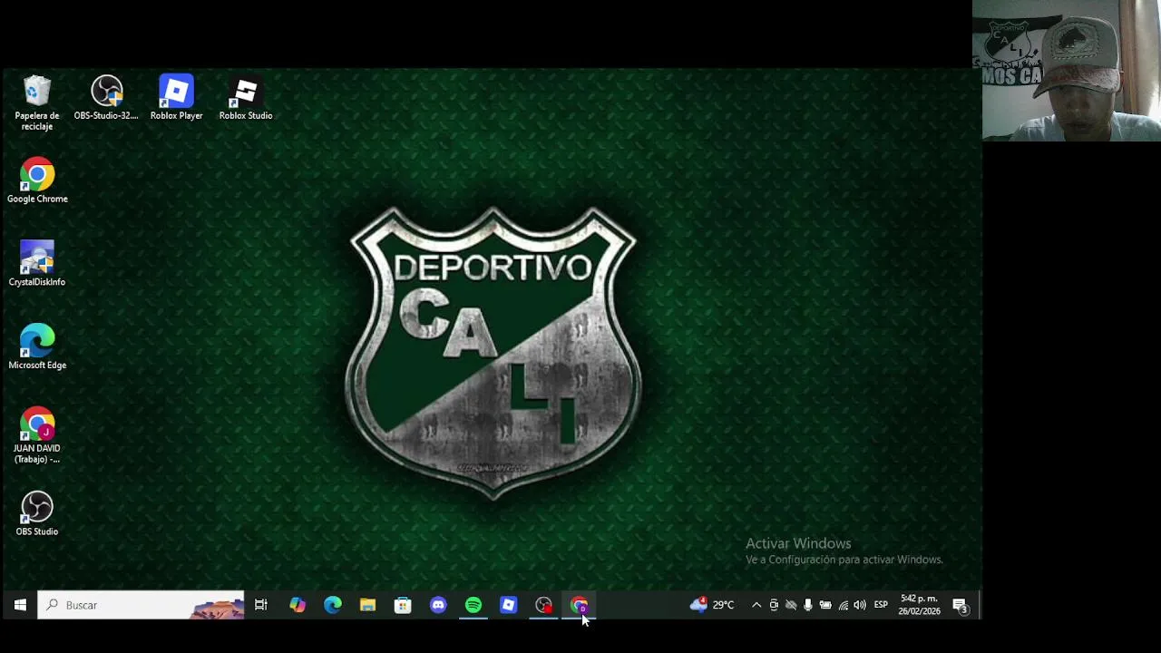Viewport: 1161px width, 653px height.
Task: Select the Google Chrome desktop shortcut
Action: (37, 180)
